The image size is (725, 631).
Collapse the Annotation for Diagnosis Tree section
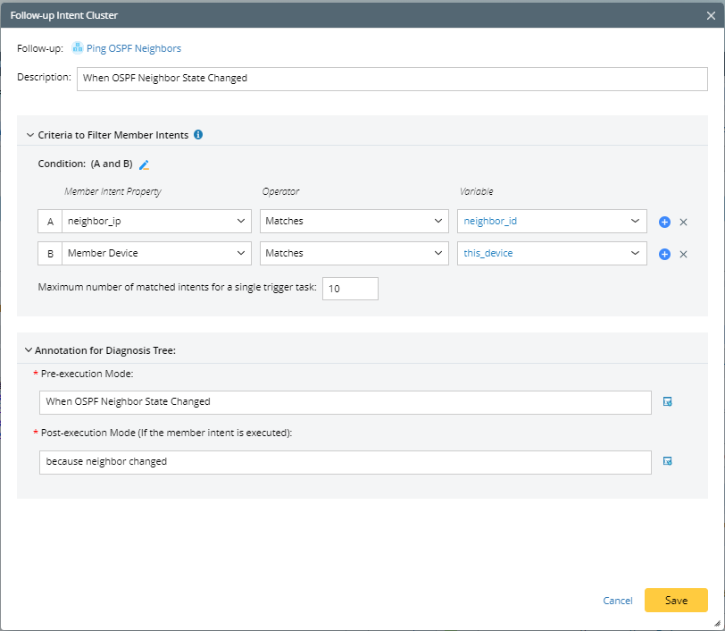coord(29,350)
